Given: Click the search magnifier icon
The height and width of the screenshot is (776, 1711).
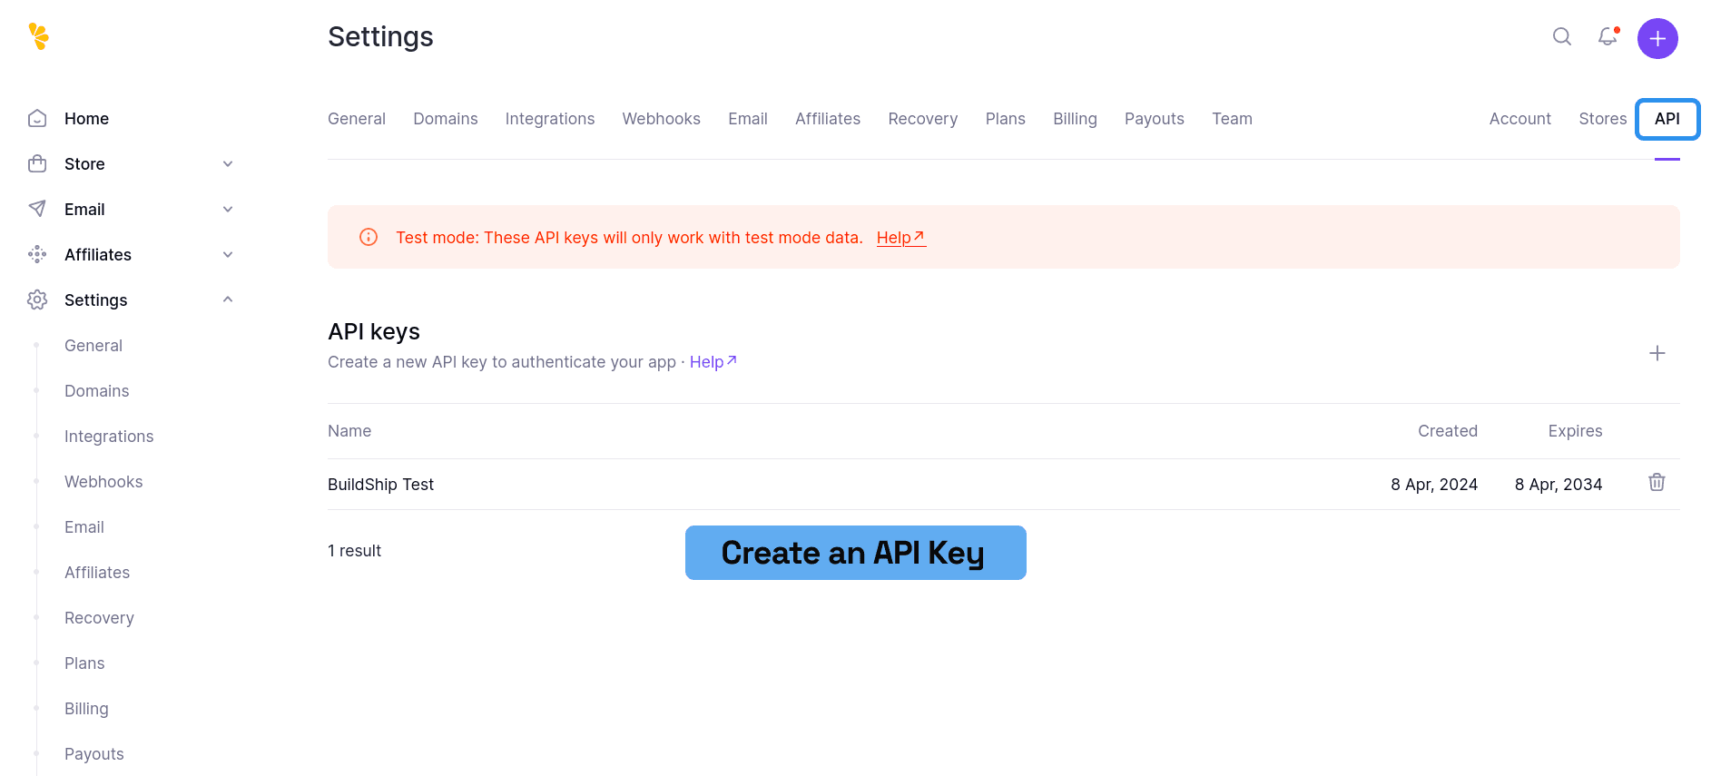Looking at the screenshot, I should [1561, 36].
